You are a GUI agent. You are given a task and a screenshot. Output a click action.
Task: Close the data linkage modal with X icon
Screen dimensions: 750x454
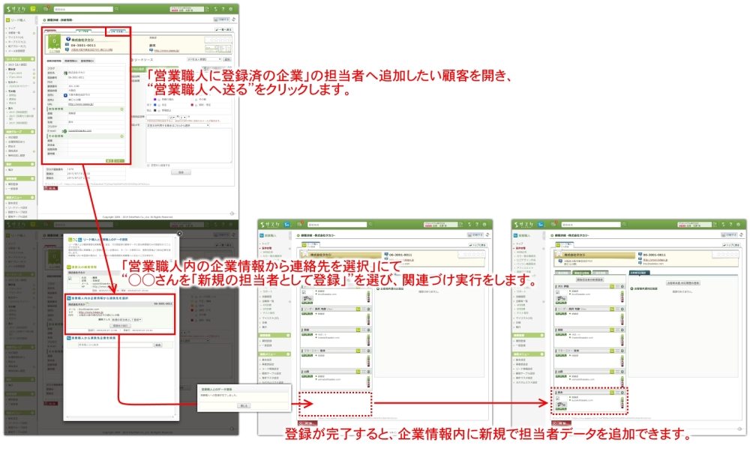coord(178,234)
